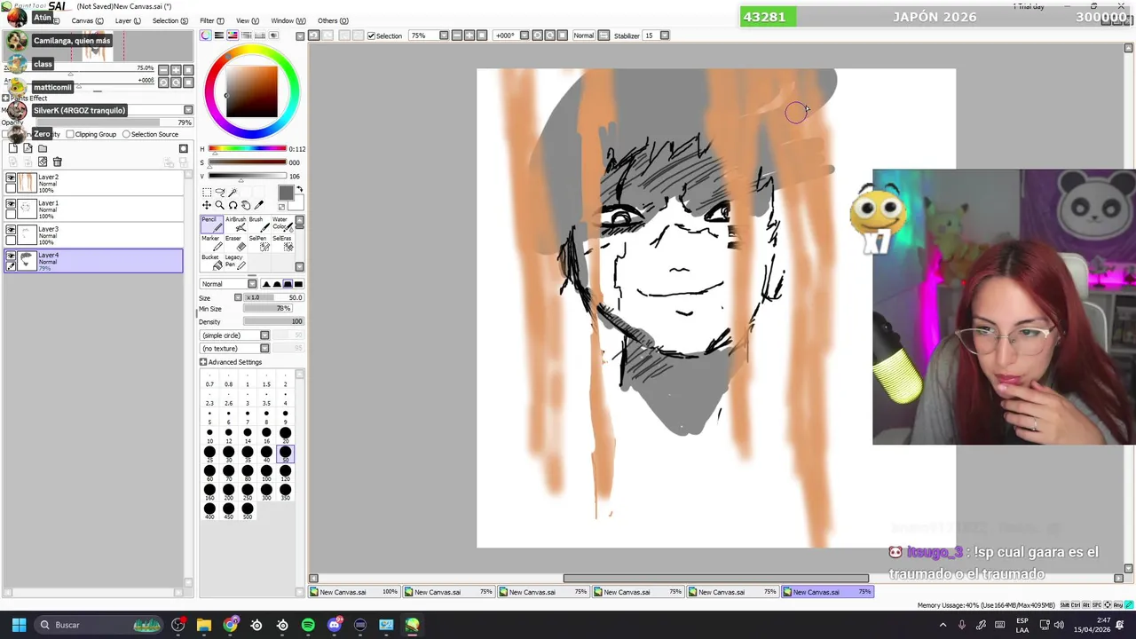1136x639 pixels.
Task: Choose the lasso selection tool
Action: (x=220, y=192)
